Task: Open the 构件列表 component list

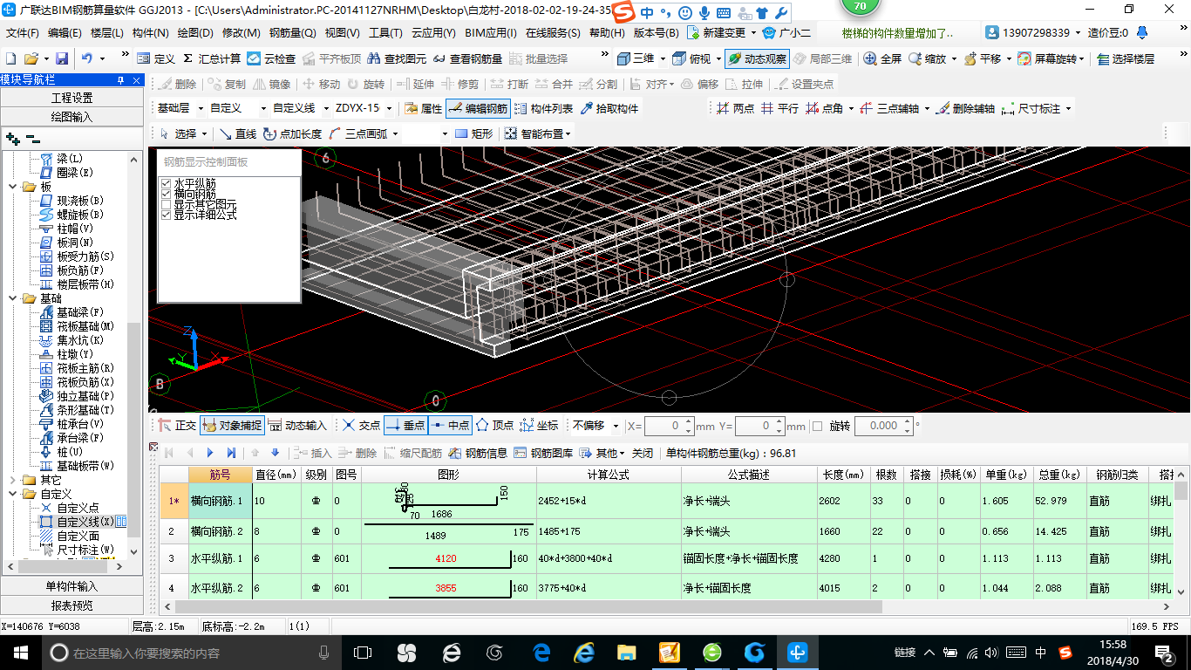Action: [543, 108]
